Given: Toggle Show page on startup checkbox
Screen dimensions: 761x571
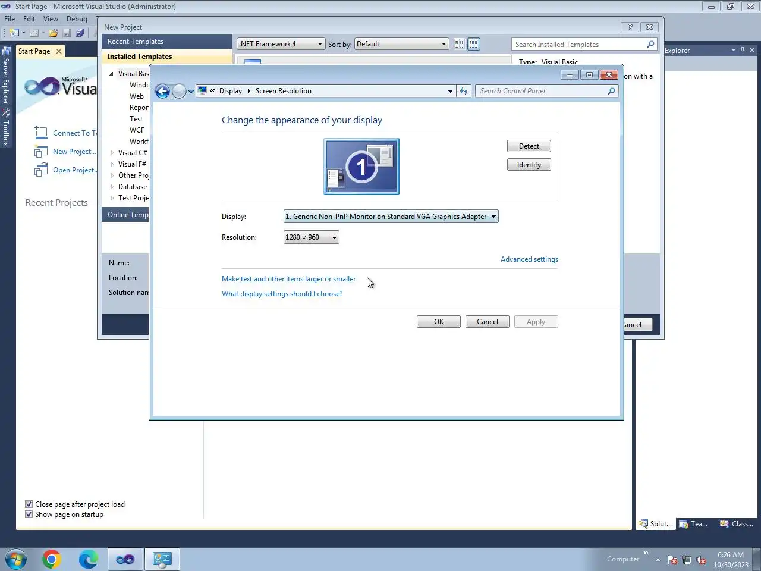Looking at the screenshot, I should coord(29,514).
